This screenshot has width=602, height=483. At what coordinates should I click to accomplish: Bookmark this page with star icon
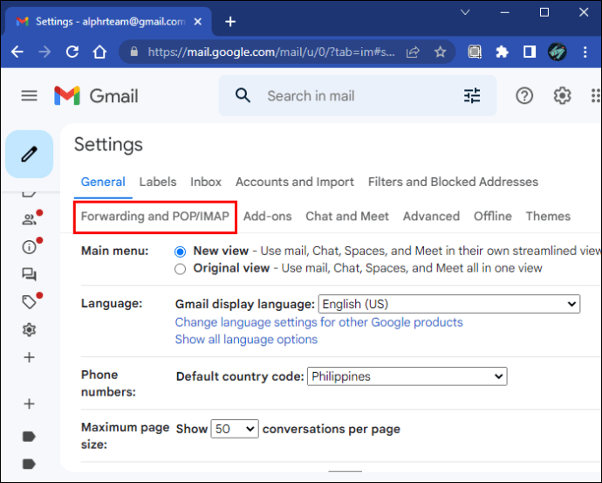(x=440, y=52)
